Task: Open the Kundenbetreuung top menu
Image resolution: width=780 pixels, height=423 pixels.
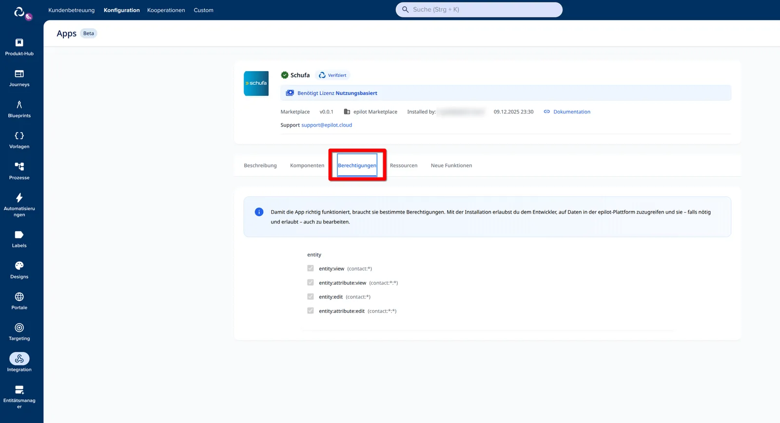Action: point(71,10)
